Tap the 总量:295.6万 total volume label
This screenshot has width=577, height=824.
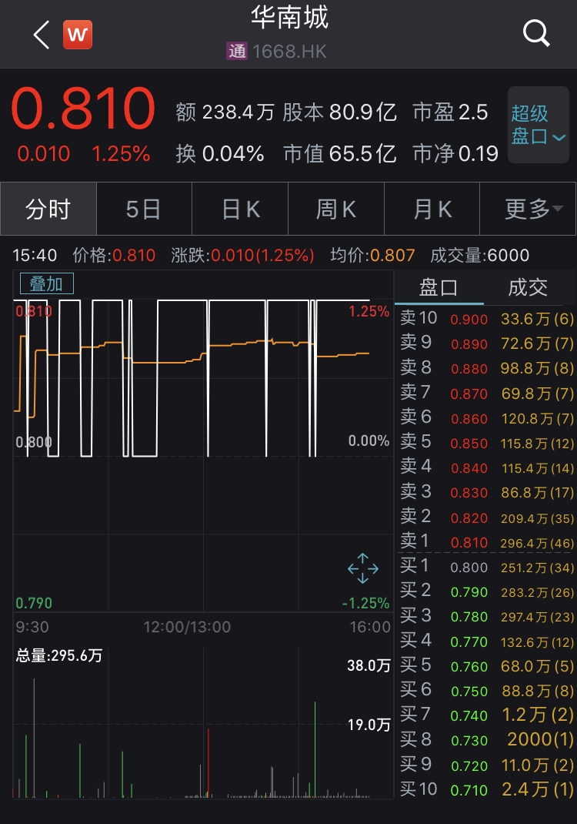[x=58, y=655]
